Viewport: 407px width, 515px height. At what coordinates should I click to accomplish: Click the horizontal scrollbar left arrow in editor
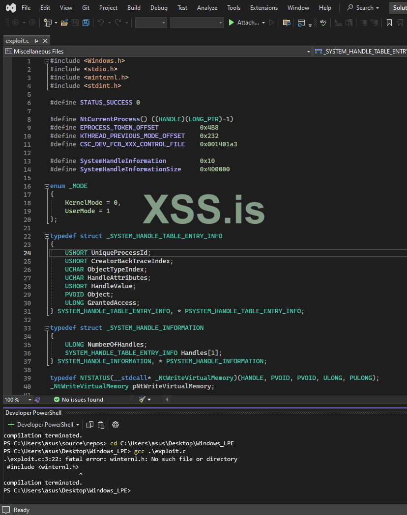167,400
